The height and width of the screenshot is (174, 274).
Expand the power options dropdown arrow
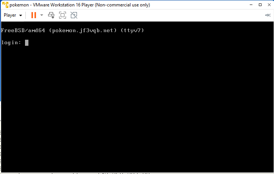pyautogui.click(x=42, y=15)
